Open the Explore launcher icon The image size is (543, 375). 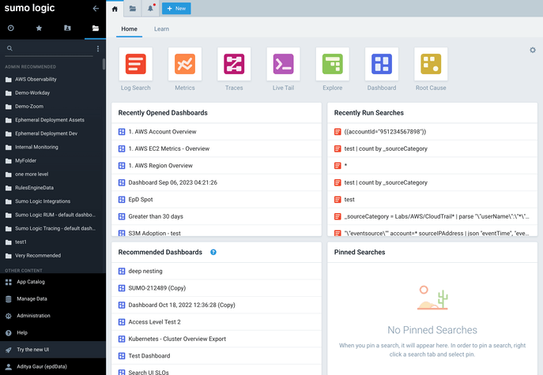333,64
